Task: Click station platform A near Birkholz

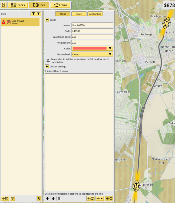Action: (x=136, y=188)
